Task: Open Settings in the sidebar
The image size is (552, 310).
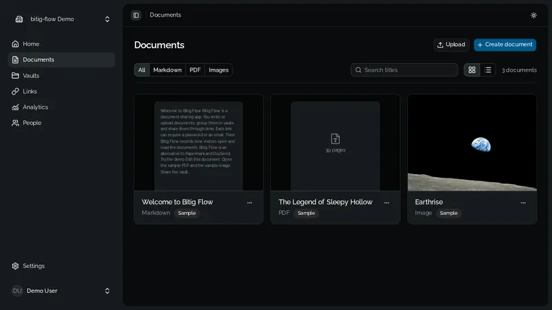Action: [61, 266]
